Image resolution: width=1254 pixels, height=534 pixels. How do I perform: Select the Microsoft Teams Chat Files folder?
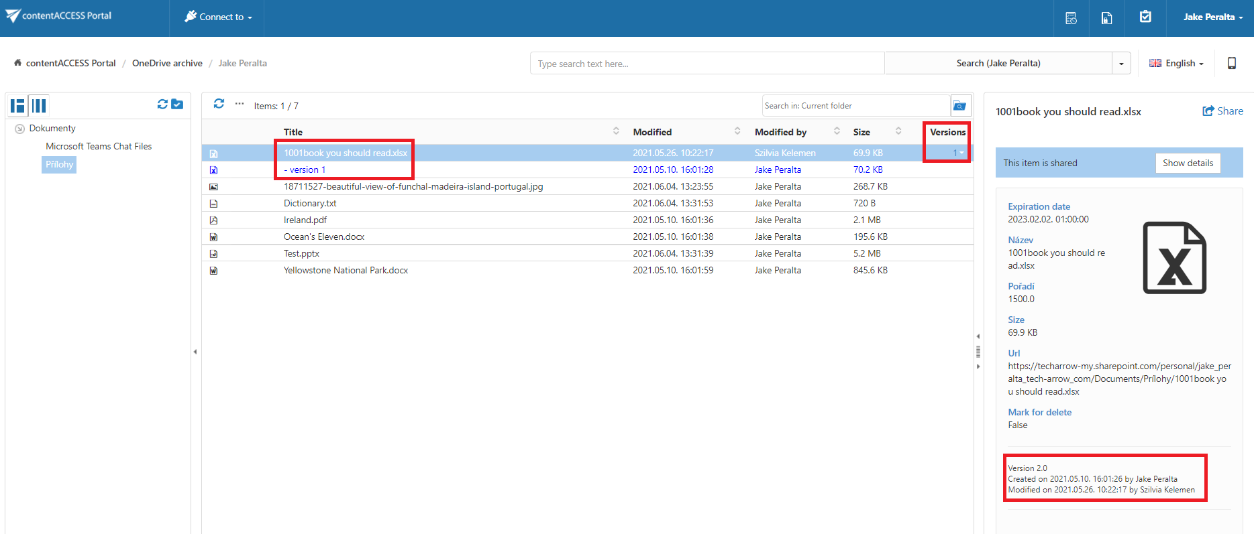[99, 146]
